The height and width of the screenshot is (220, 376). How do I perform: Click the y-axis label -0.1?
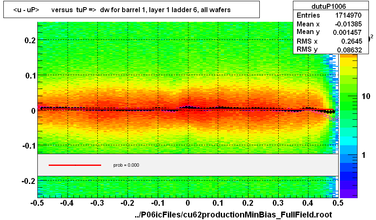pos(29,146)
